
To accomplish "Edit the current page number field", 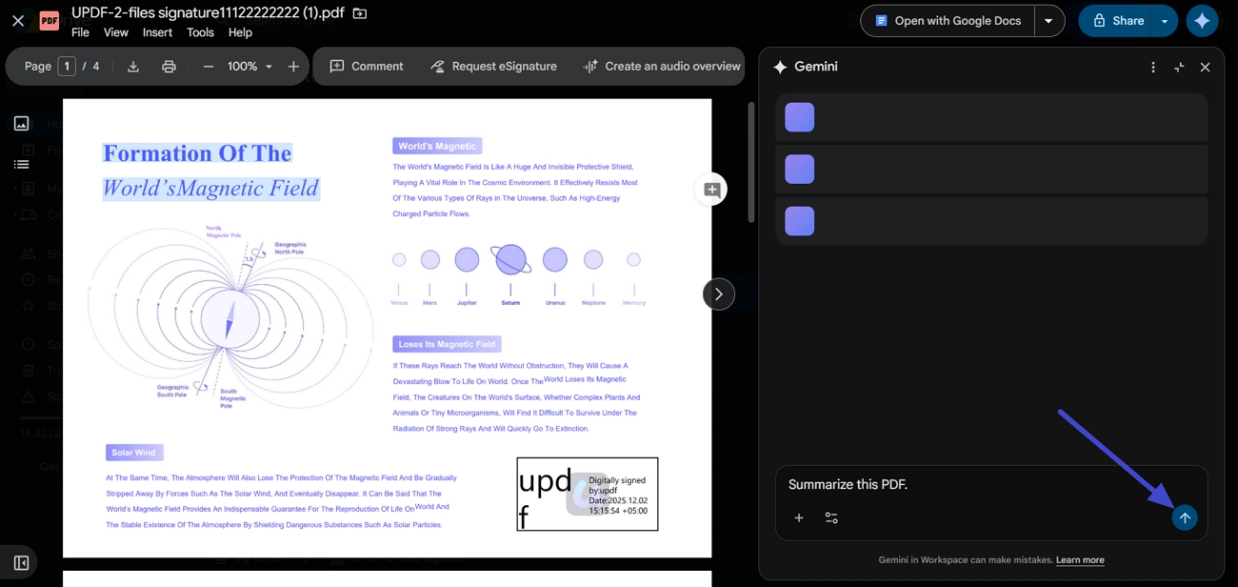I will [67, 66].
